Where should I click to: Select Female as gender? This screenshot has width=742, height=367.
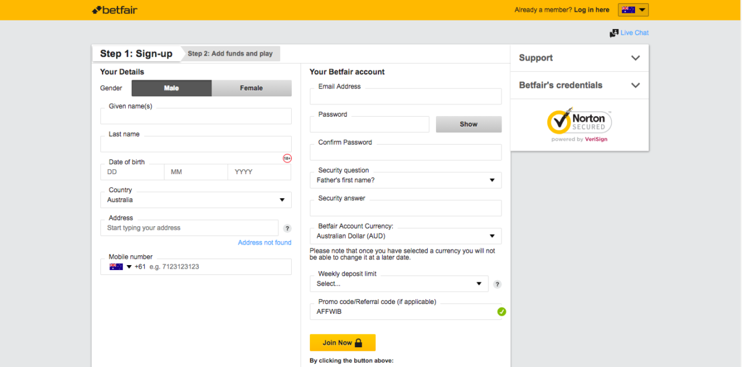252,88
